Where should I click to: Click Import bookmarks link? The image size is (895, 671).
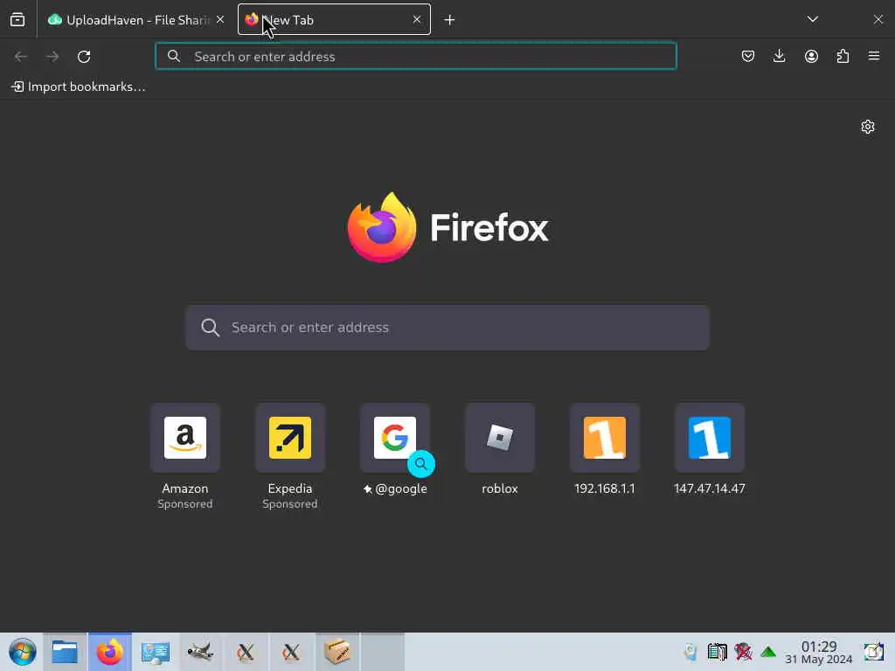tap(78, 86)
